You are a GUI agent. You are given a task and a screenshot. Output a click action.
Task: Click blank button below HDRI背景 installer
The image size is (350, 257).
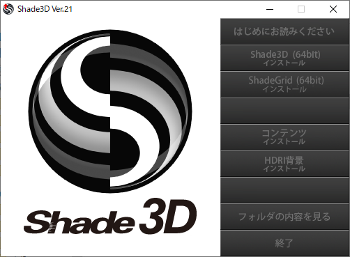coord(284,190)
